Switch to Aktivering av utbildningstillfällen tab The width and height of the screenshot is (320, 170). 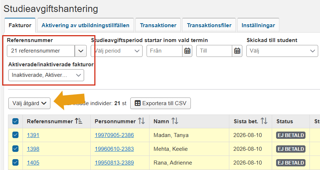86,25
